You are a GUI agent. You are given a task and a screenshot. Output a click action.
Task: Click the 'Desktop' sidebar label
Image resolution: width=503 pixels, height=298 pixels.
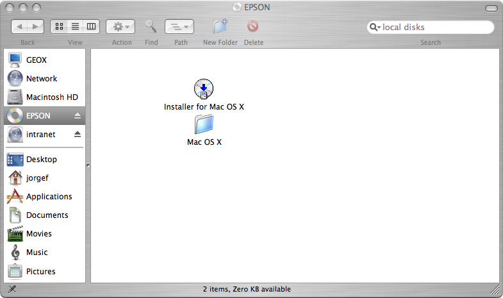point(42,160)
